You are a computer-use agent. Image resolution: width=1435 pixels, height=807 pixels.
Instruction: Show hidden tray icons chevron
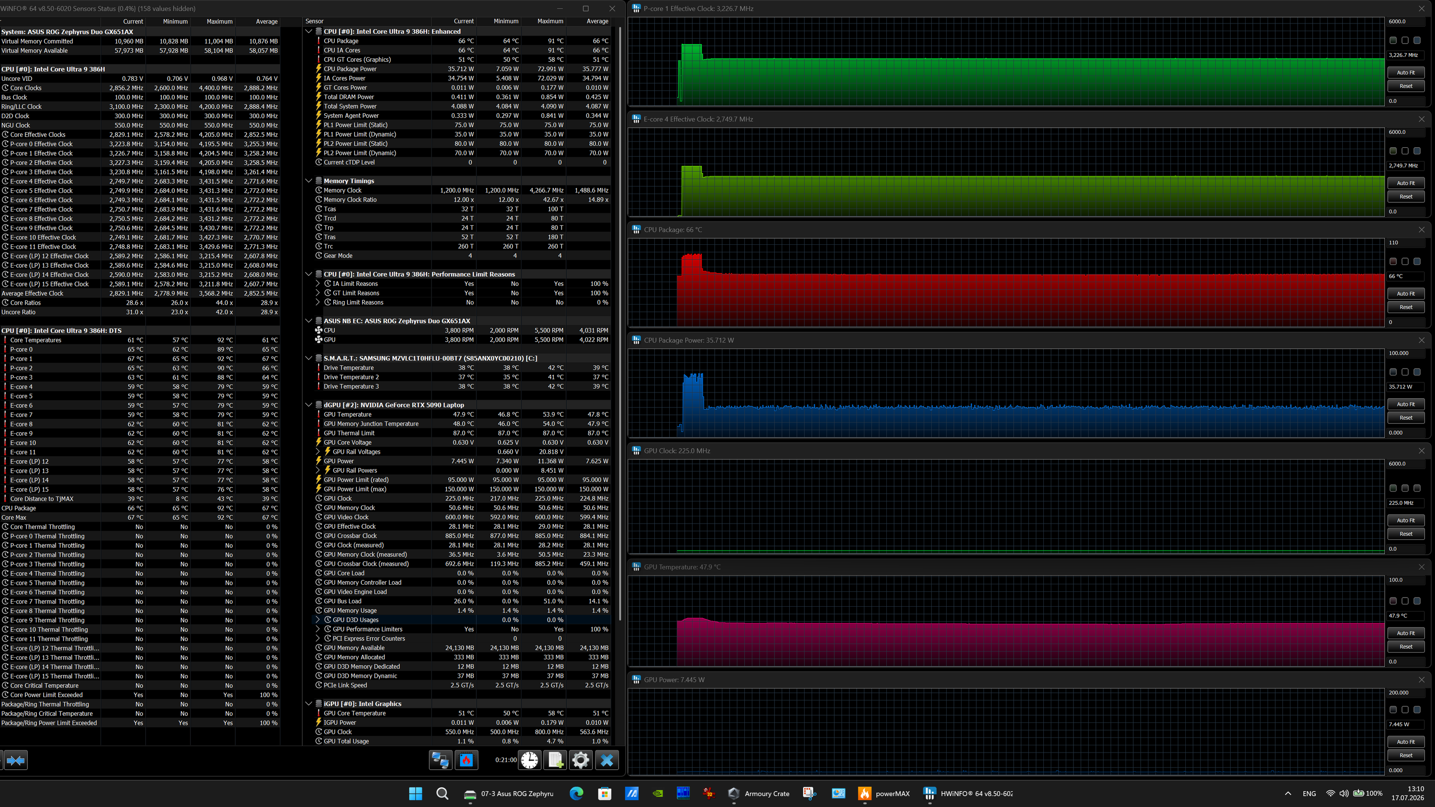pos(1288,794)
